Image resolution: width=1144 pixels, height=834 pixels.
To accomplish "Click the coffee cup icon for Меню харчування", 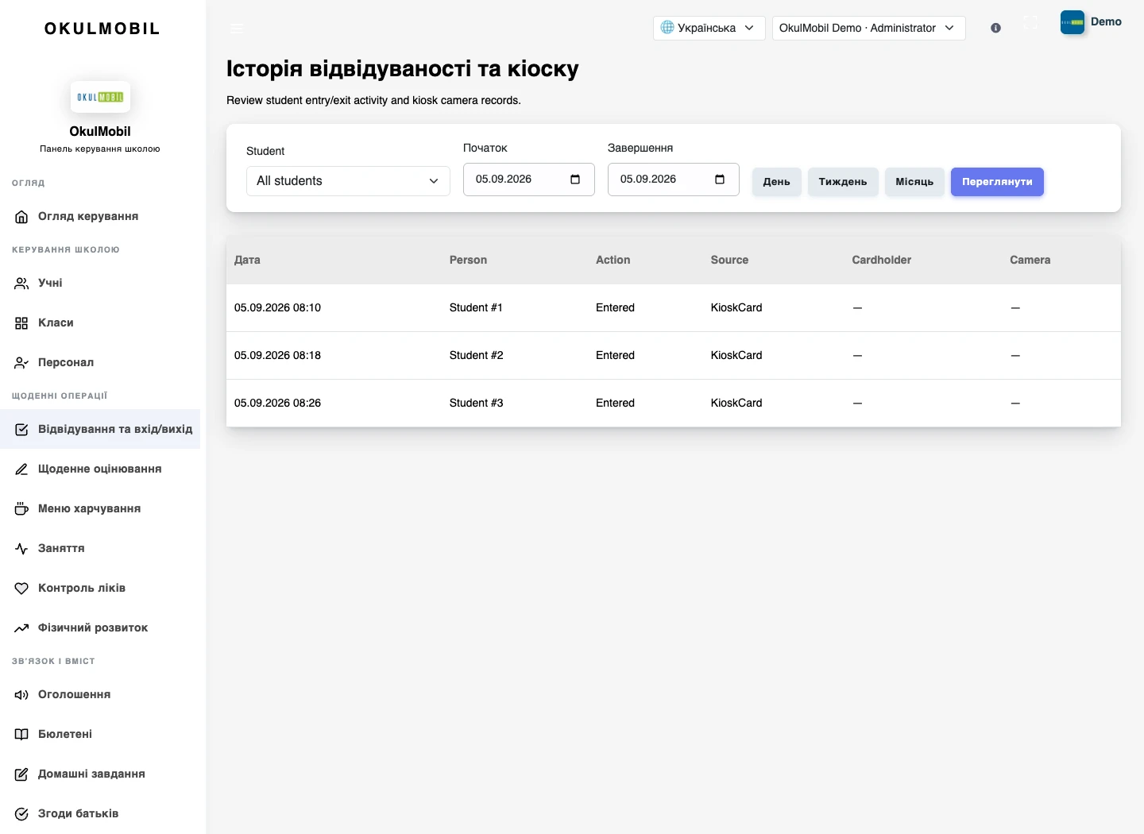I will click(21, 508).
